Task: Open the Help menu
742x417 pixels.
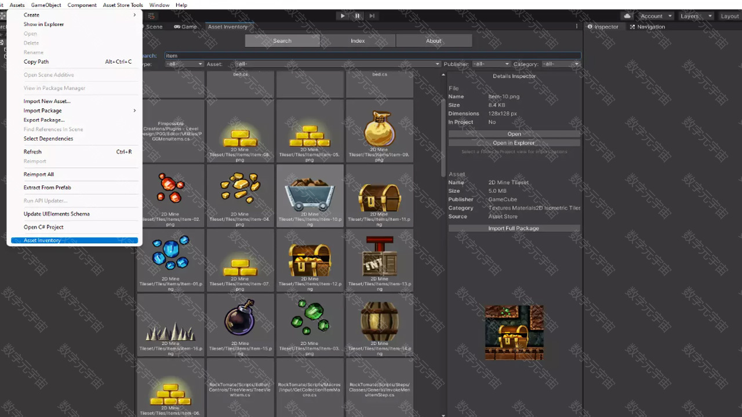Action: point(181,5)
